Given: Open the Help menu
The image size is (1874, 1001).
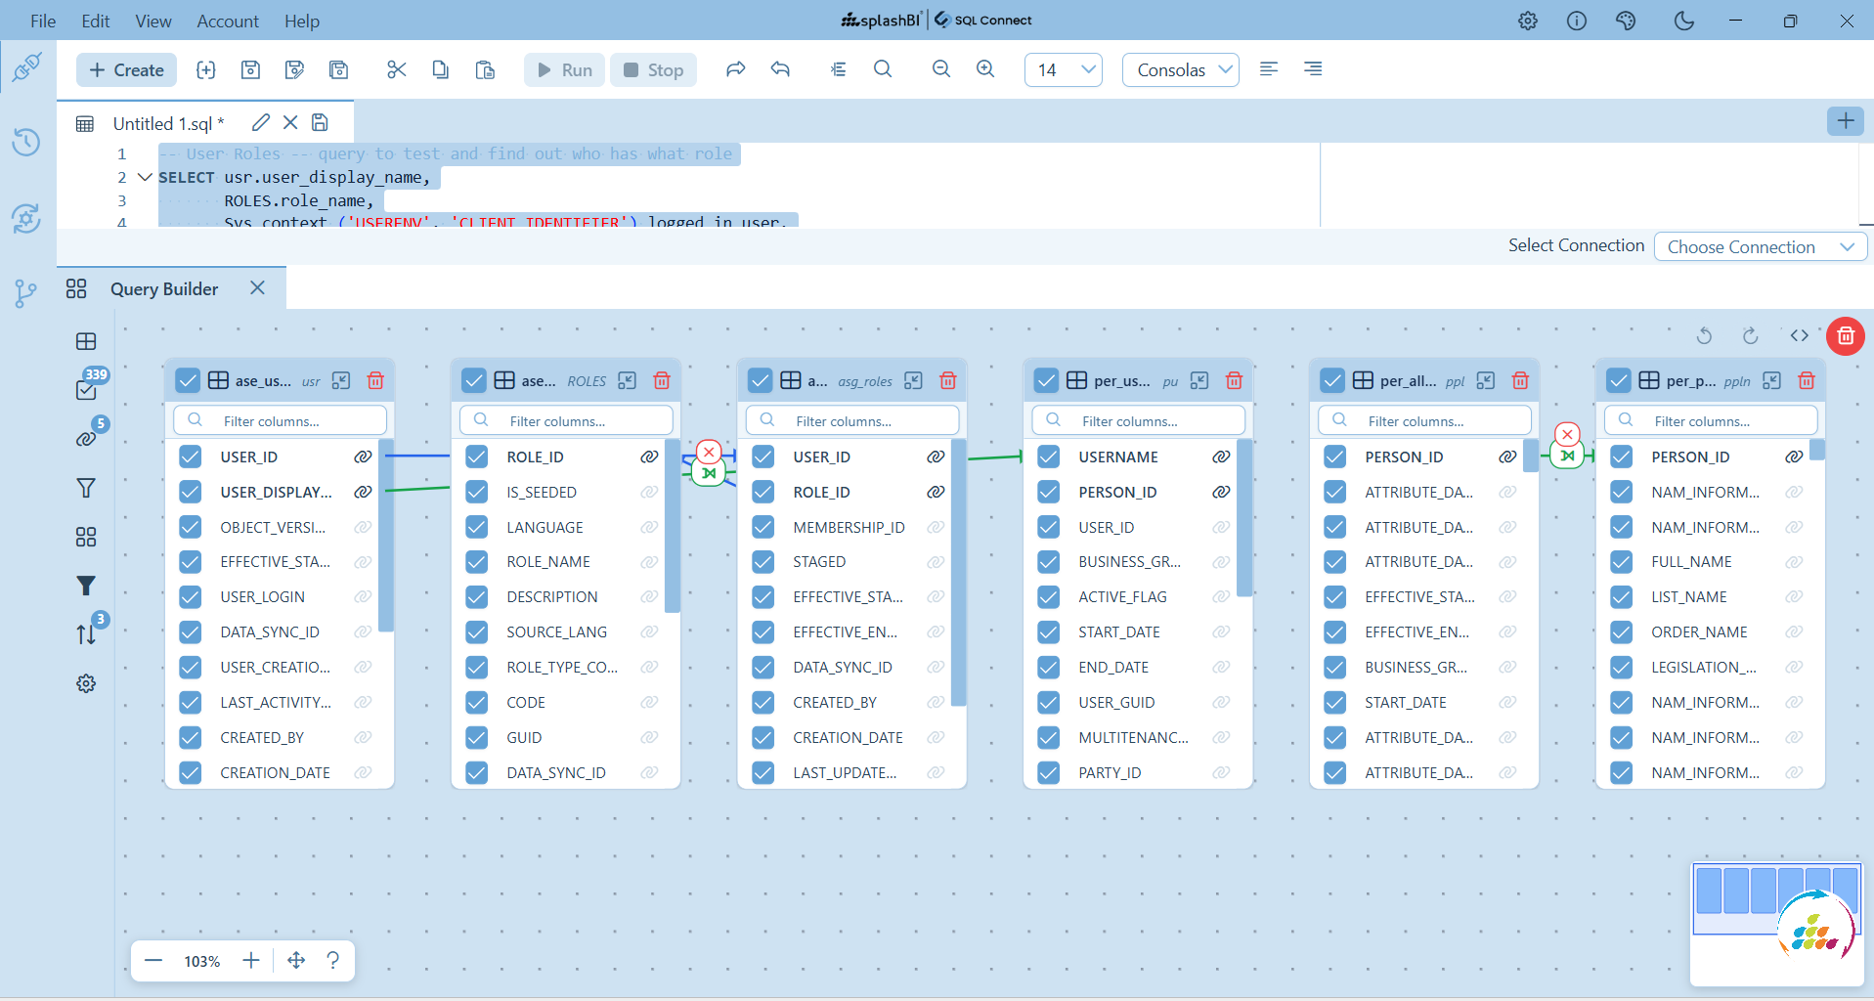Looking at the screenshot, I should tap(302, 21).
